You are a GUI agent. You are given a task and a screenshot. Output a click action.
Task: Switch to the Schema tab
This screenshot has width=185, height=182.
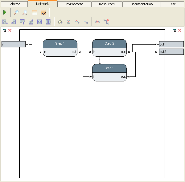(x=14, y=4)
